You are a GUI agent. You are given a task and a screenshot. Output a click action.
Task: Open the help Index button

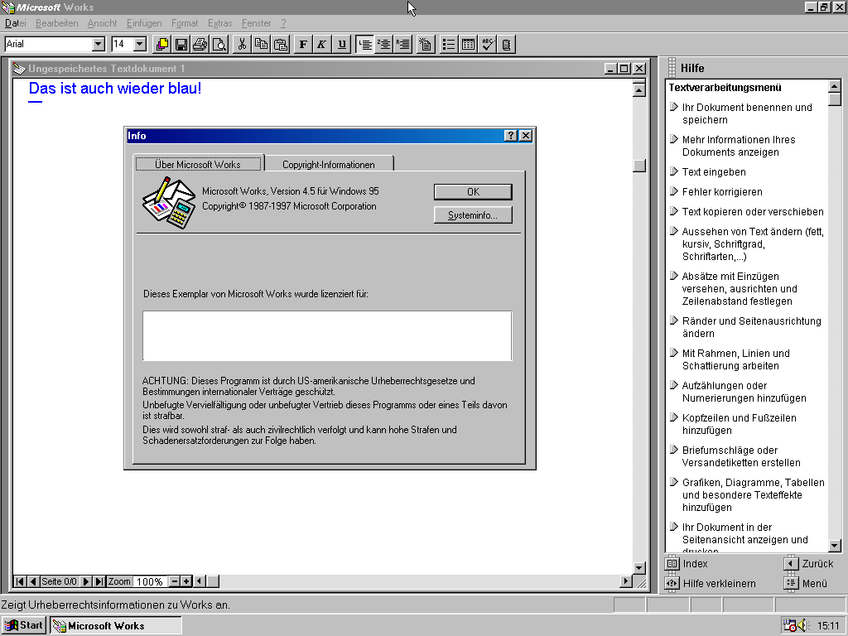coord(687,563)
